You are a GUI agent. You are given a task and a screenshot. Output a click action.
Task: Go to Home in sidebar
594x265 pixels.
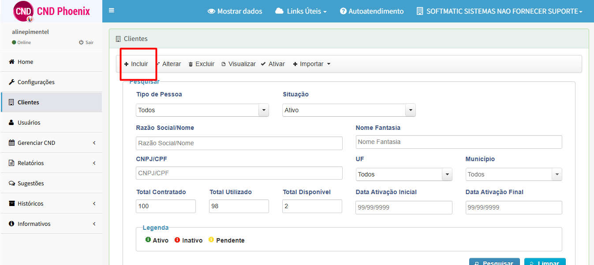(51, 62)
